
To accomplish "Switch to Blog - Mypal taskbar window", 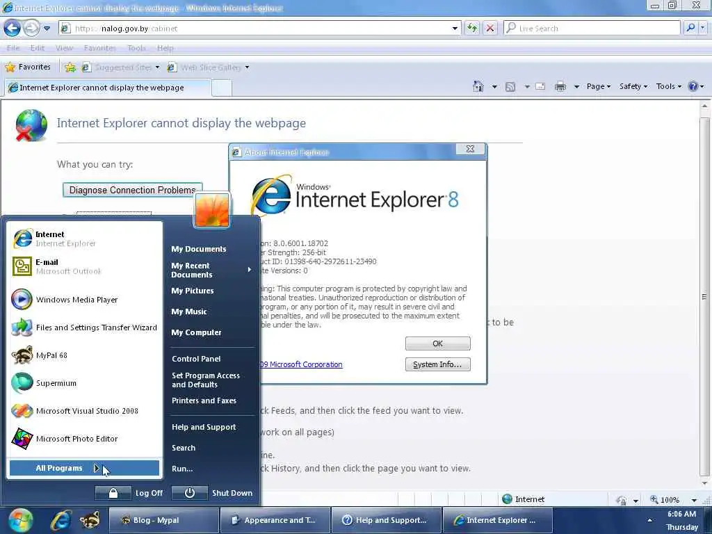I will pyautogui.click(x=164, y=520).
